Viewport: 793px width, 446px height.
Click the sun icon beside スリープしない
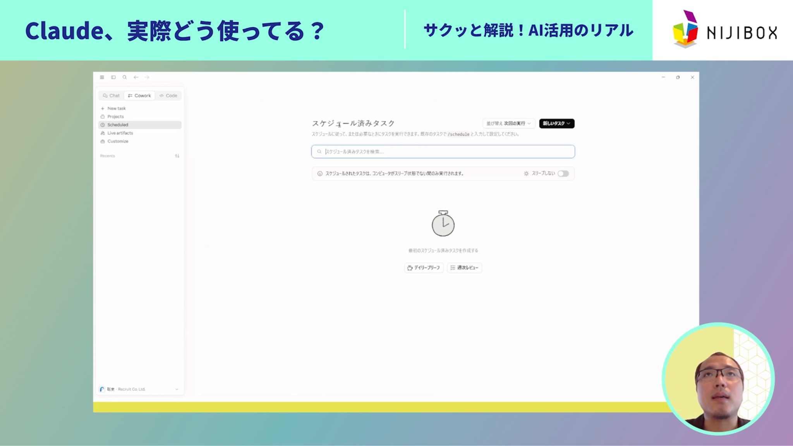[526, 173]
